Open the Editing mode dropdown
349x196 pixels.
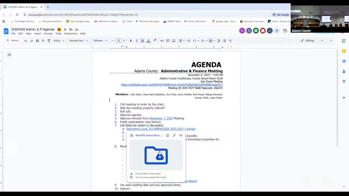[312, 41]
